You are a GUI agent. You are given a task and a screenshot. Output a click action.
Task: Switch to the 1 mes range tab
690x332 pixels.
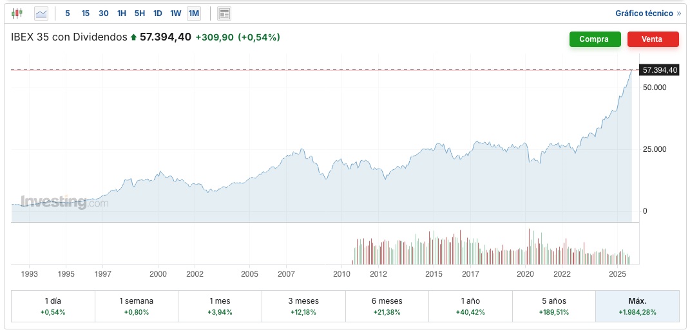(220, 306)
